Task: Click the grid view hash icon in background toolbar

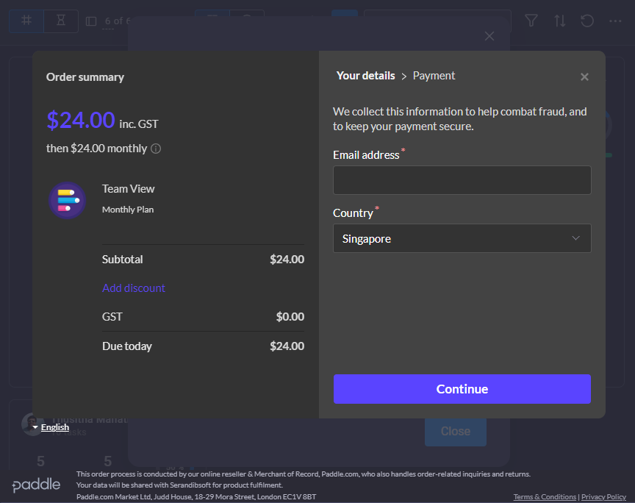Action: [x=26, y=21]
